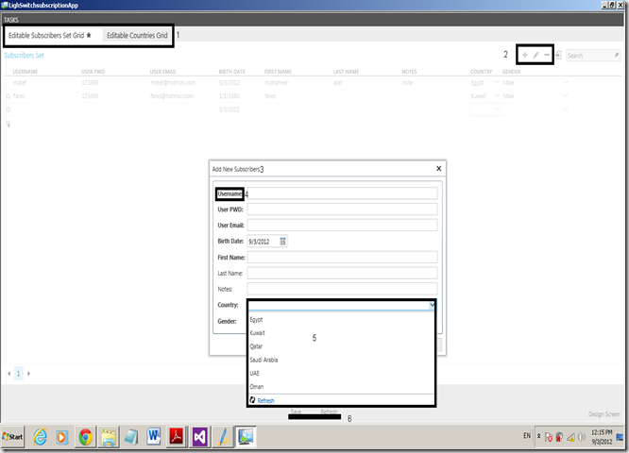The width and height of the screenshot is (629, 453).
Task: Click the taskbar clock showing 12:15 PM
Action: click(x=602, y=432)
